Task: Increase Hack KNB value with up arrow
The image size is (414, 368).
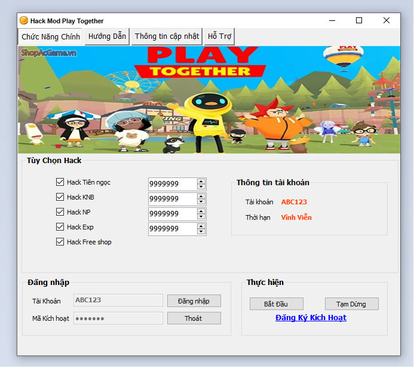Action: tap(201, 196)
